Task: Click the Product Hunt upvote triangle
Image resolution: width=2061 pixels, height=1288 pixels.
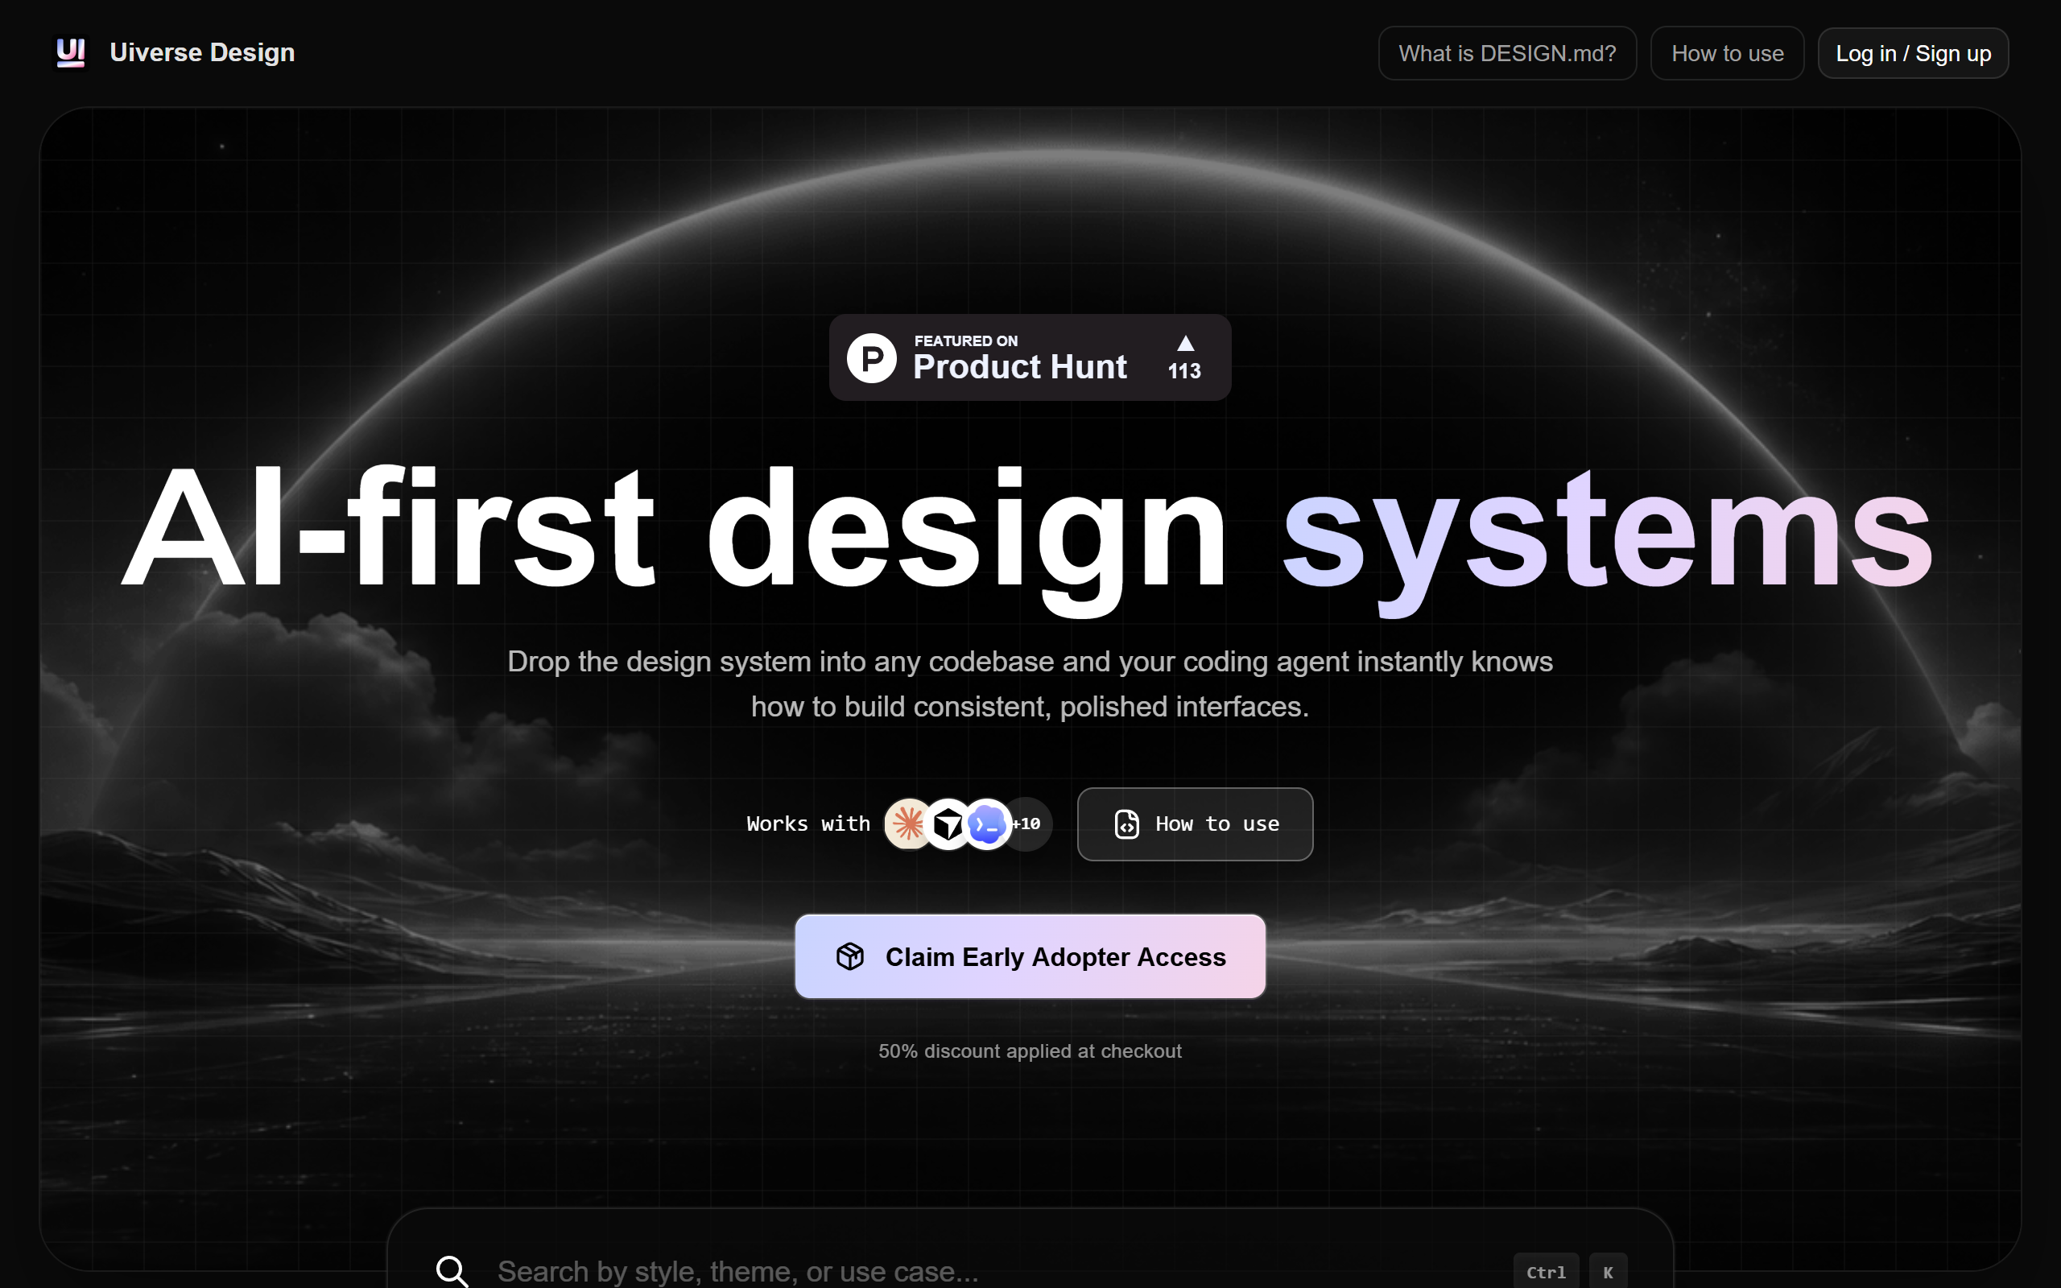Action: click(x=1184, y=343)
